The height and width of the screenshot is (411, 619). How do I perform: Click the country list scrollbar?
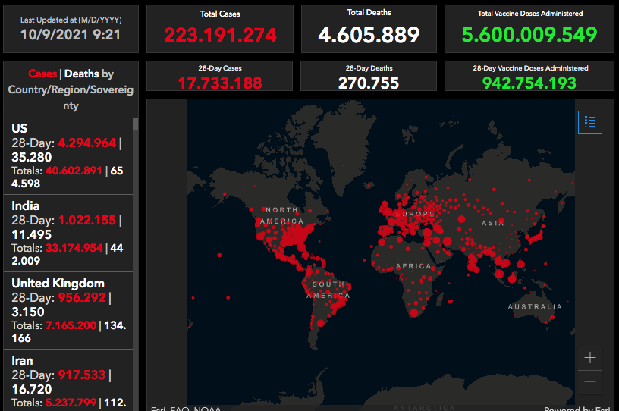click(136, 227)
